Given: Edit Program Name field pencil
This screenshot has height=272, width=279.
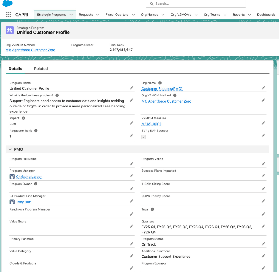Looking at the screenshot, I should (132, 88).
